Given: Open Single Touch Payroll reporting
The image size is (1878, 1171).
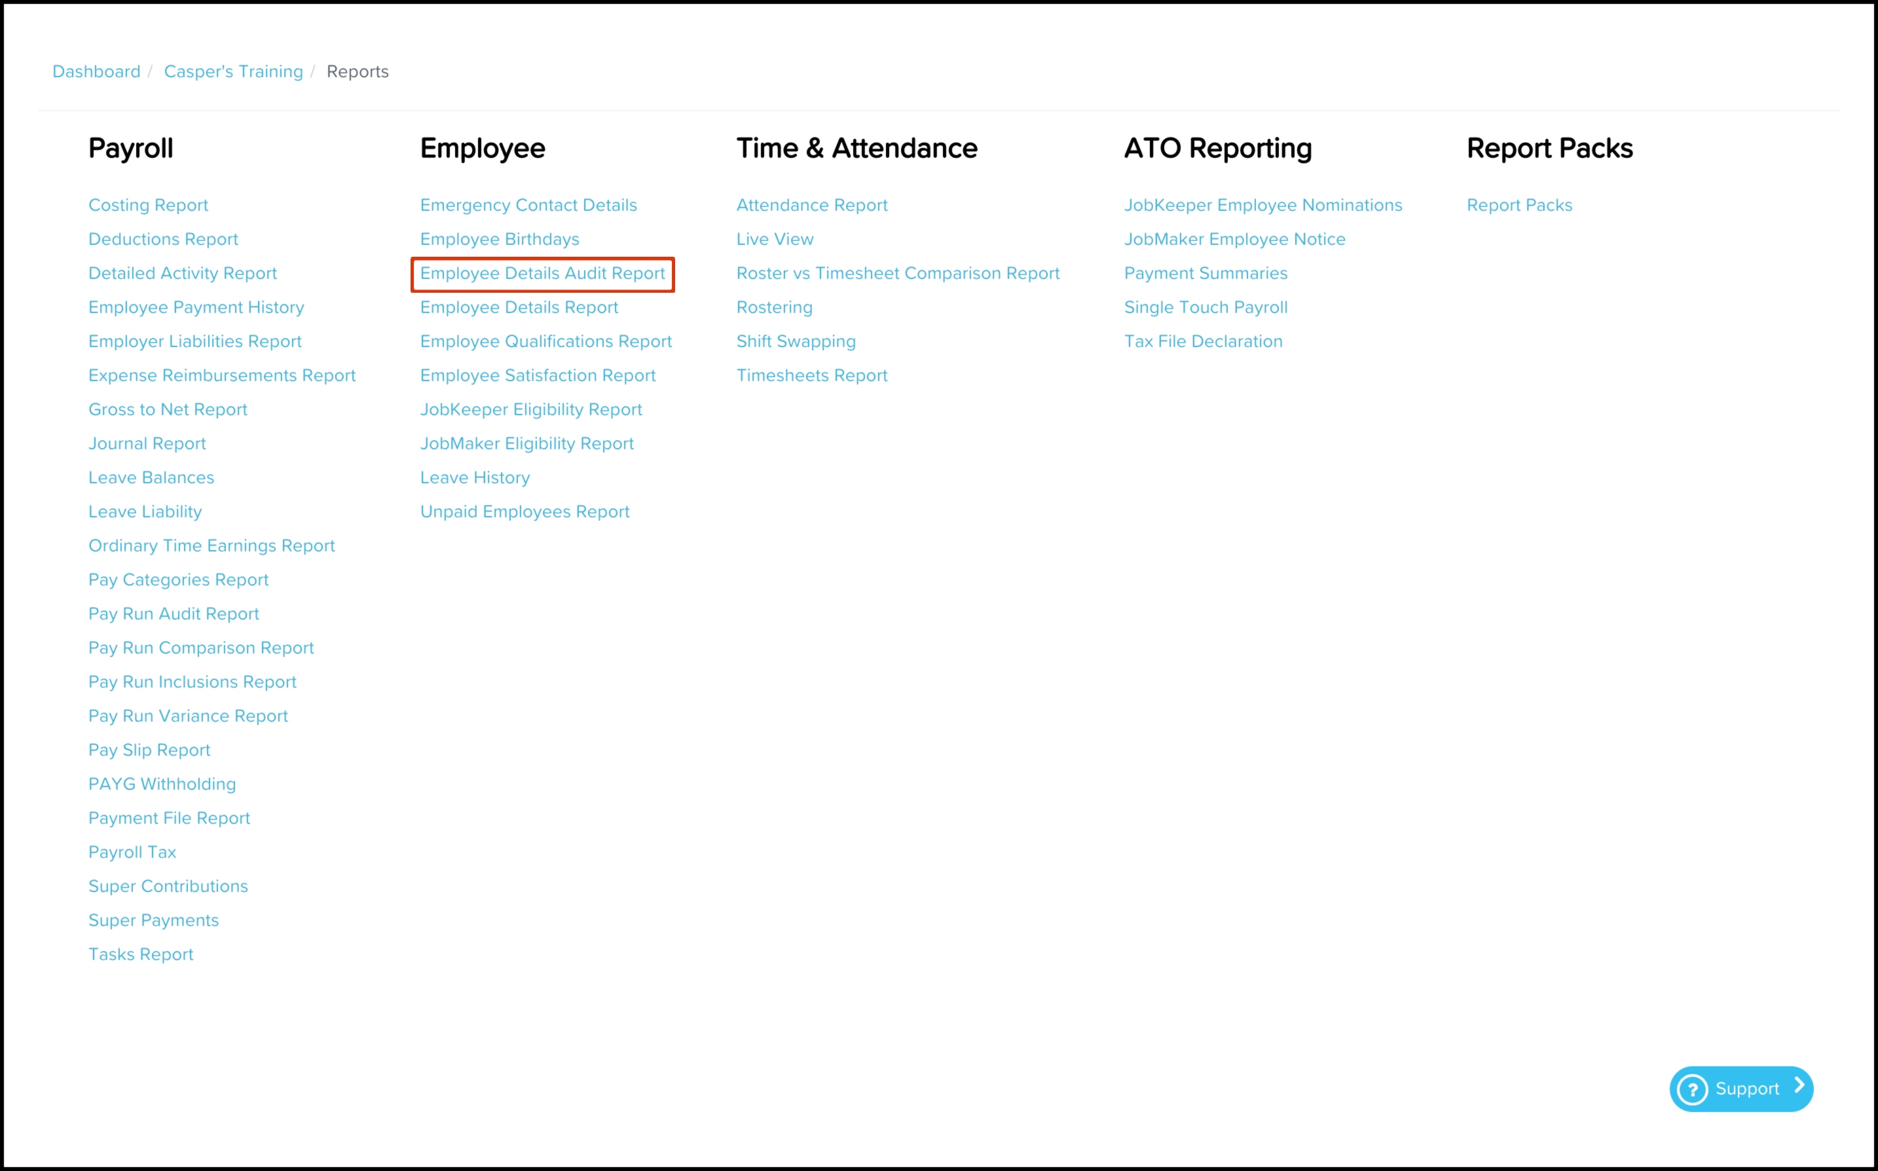Looking at the screenshot, I should [x=1206, y=307].
